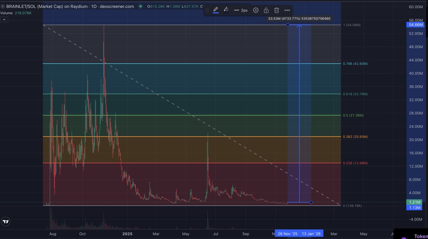Open drawing settings gear
428x239 pixels.
pos(256,10)
